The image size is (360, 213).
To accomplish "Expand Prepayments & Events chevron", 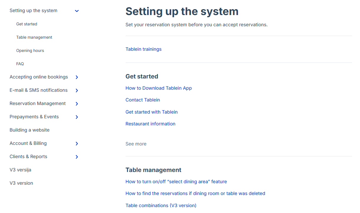I will coord(77,117).
